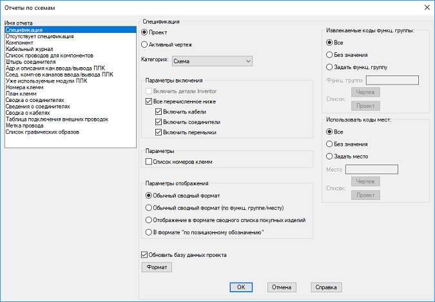
Task: Toggle "Включить кабели" checkbox
Action: tap(159, 112)
